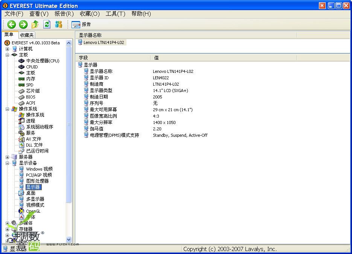Open the 查看(V) menu
Viewport: 352px width, 254px height.
(39, 14)
